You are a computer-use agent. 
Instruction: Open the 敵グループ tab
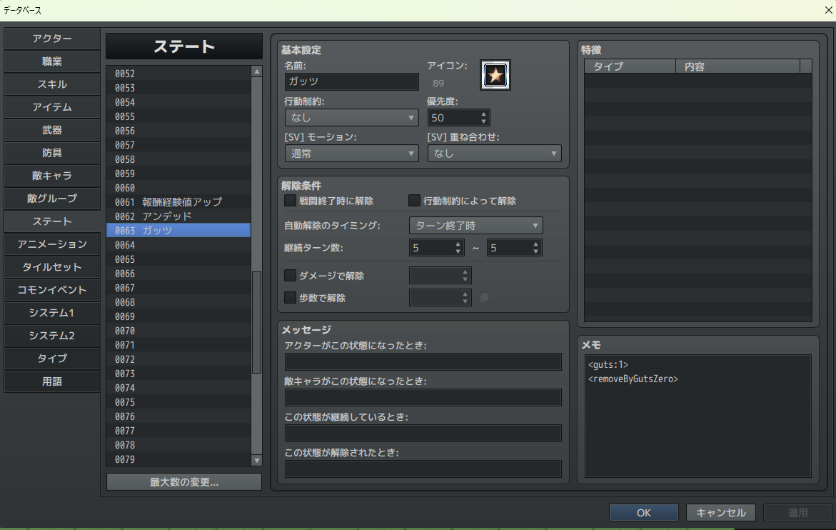51,199
